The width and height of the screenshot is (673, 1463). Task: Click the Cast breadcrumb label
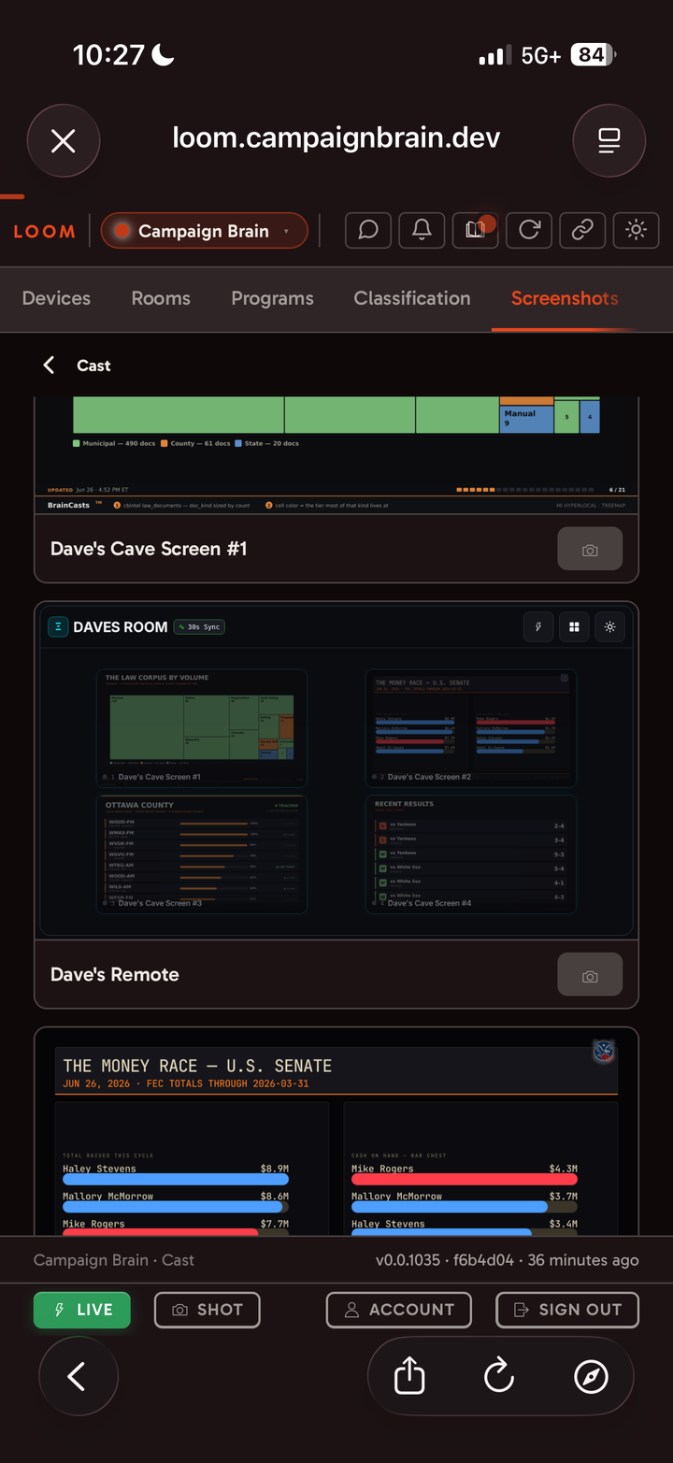(x=93, y=366)
